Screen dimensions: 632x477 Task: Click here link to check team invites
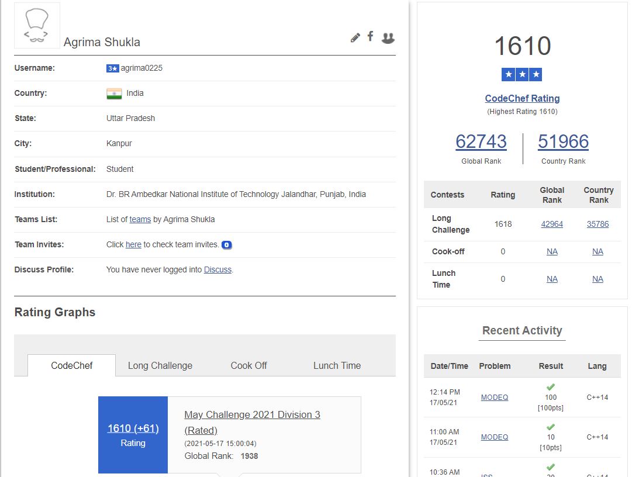pyautogui.click(x=133, y=244)
